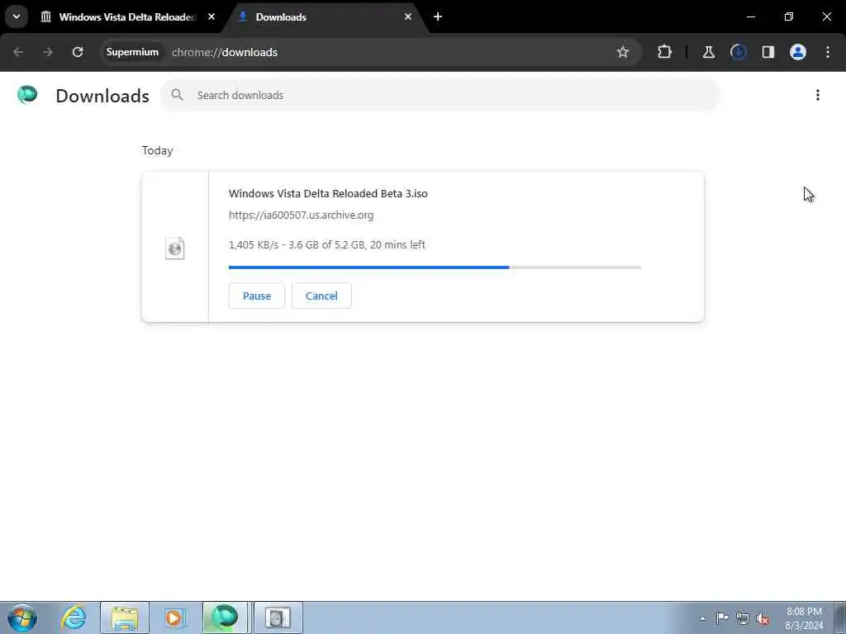Image resolution: width=846 pixels, height=634 pixels.
Task: Click the search magnifier icon
Action: click(x=177, y=95)
